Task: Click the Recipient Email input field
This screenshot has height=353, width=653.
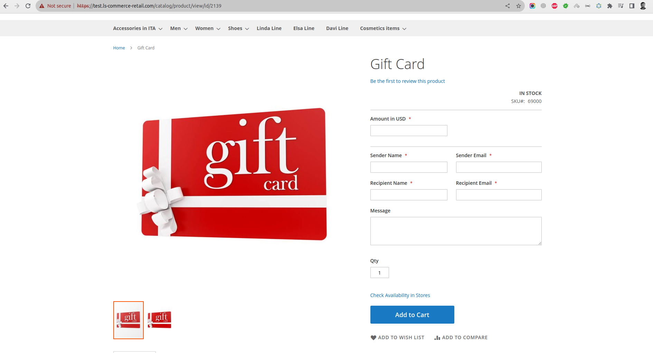Action: 499,195
